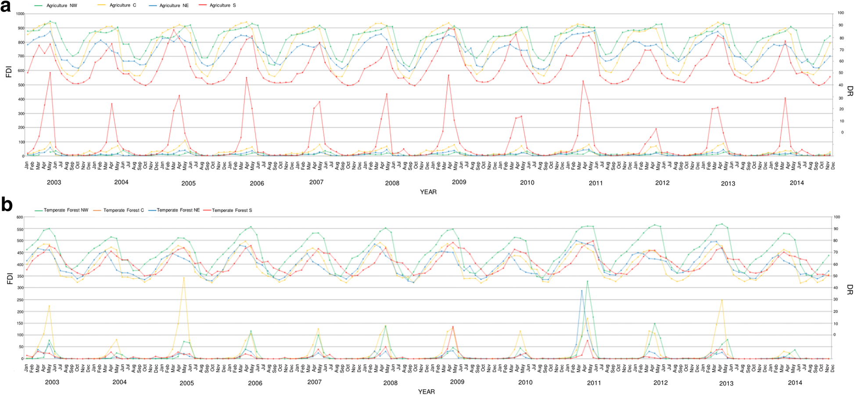Pick year 2005 under panel b
This screenshot has width=854, height=395.
pyautogui.click(x=187, y=383)
